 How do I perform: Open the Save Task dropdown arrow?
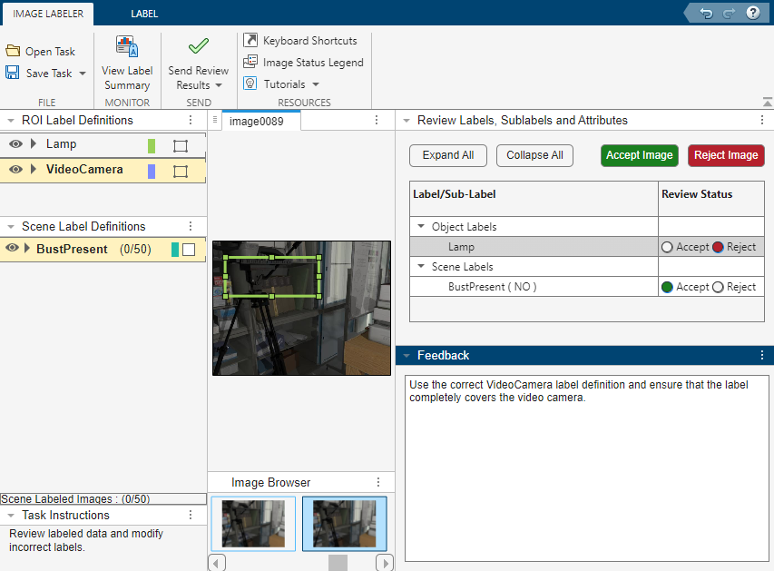[82, 73]
